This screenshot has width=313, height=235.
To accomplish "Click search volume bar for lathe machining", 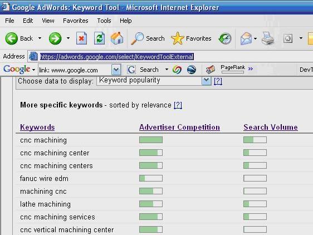I will pos(255,204).
